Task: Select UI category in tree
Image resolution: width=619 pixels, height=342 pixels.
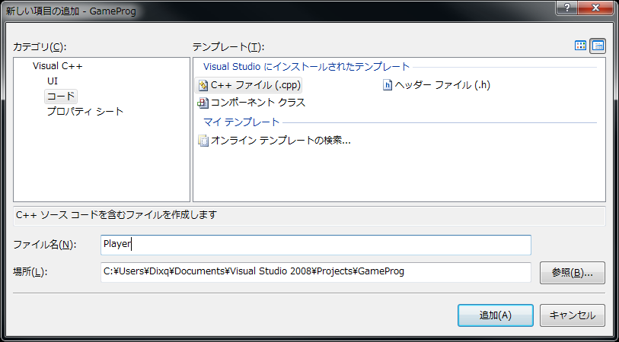Action: click(53, 81)
